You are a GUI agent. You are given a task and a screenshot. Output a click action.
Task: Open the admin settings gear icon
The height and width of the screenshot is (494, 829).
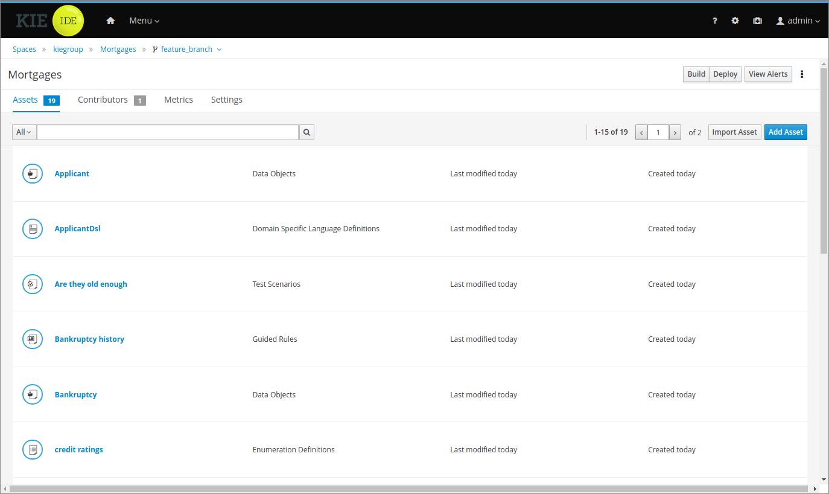pyautogui.click(x=735, y=21)
